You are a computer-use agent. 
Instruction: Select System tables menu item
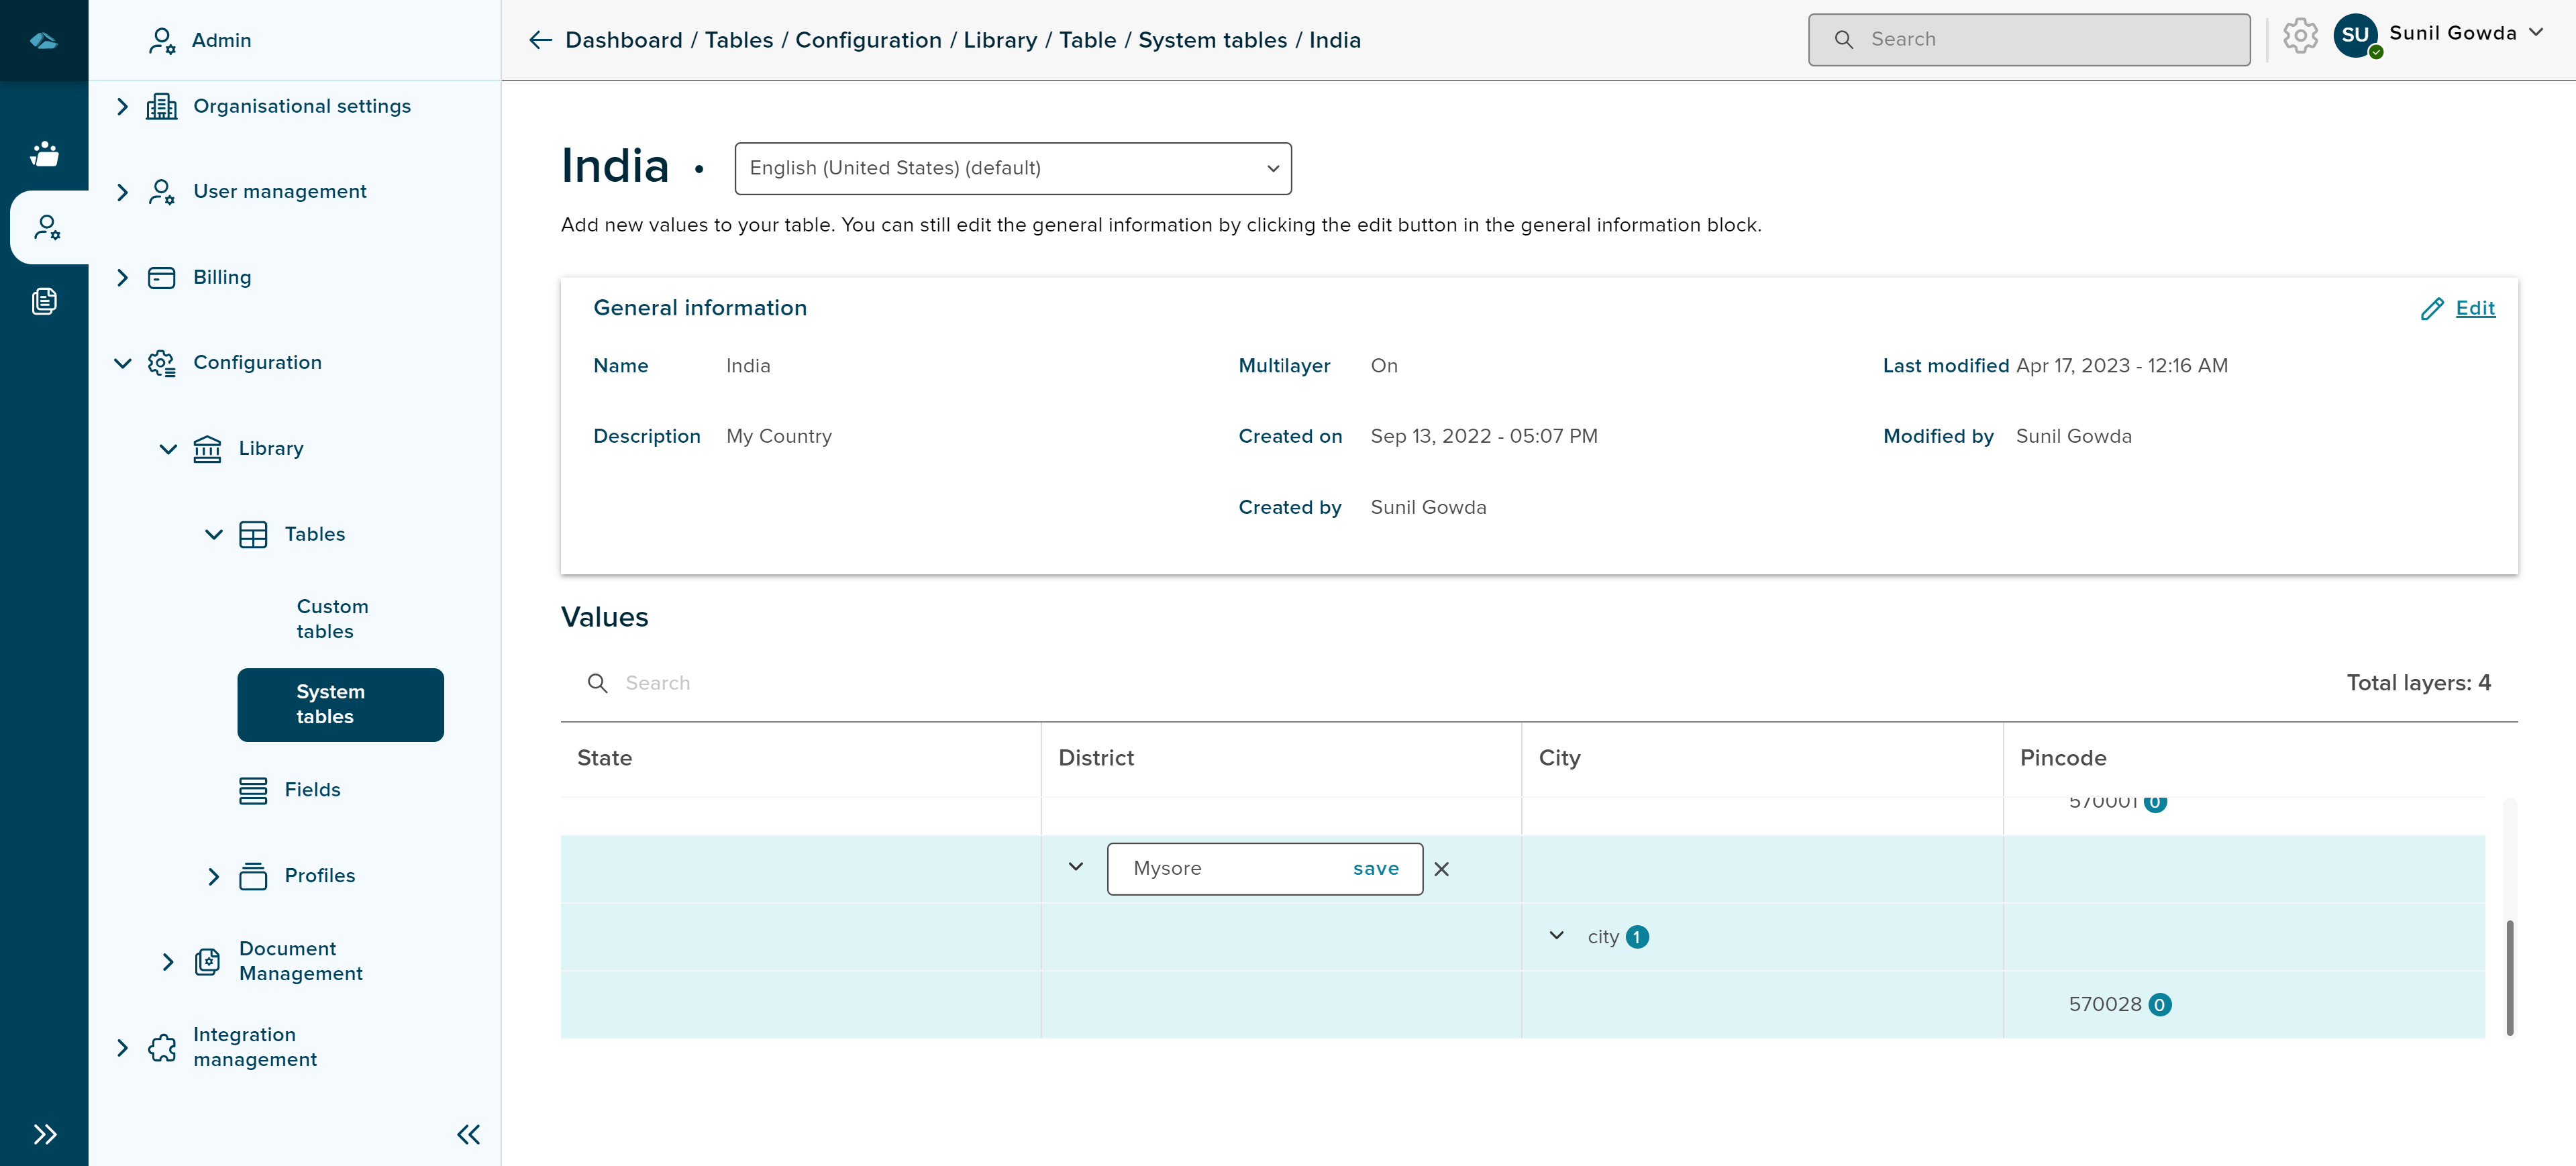pos(340,705)
